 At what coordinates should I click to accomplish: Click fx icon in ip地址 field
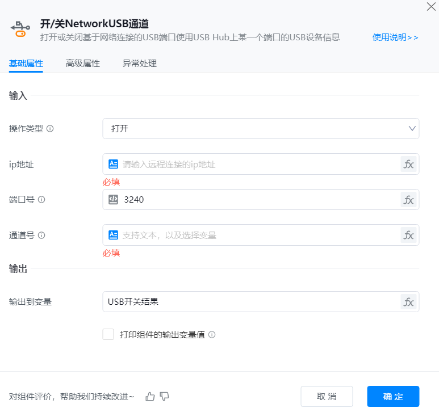pos(408,165)
